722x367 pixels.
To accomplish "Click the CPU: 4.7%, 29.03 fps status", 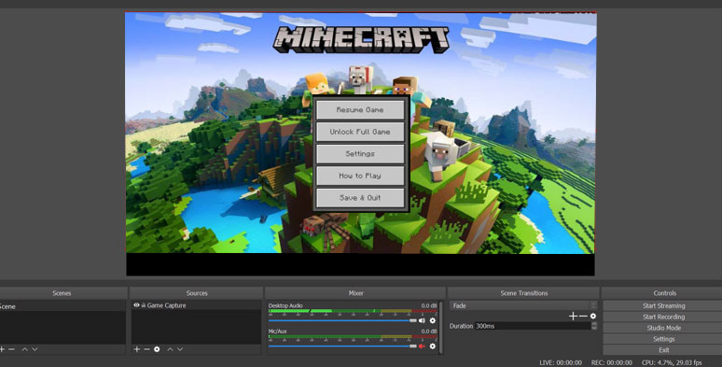I will (x=672, y=363).
